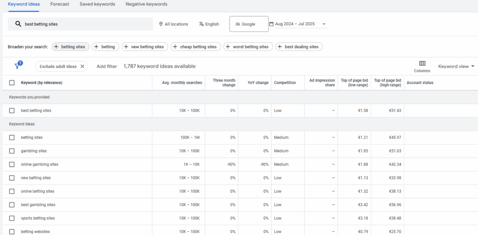Open the Google search network selector

pos(249,24)
